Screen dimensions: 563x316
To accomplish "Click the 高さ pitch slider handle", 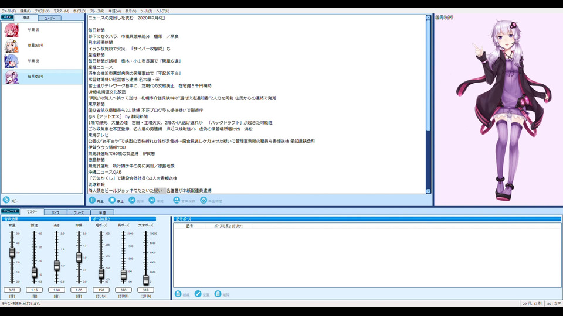I will (57, 266).
